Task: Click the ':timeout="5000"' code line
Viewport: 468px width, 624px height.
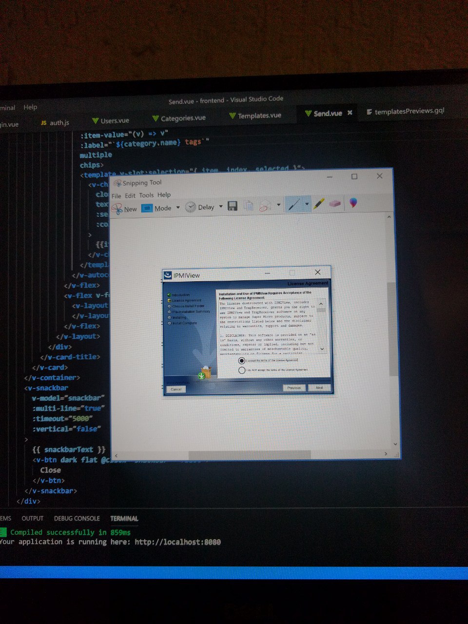Action: (x=62, y=418)
